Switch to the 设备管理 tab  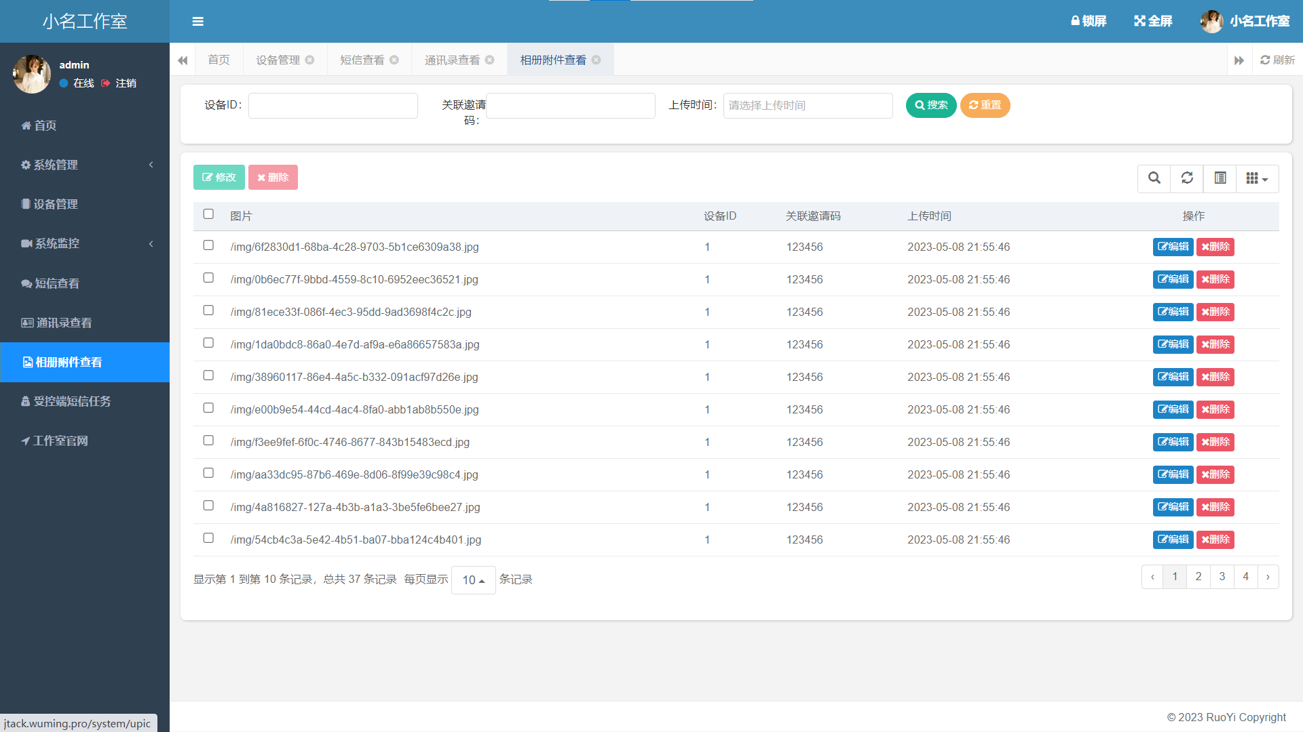278,60
